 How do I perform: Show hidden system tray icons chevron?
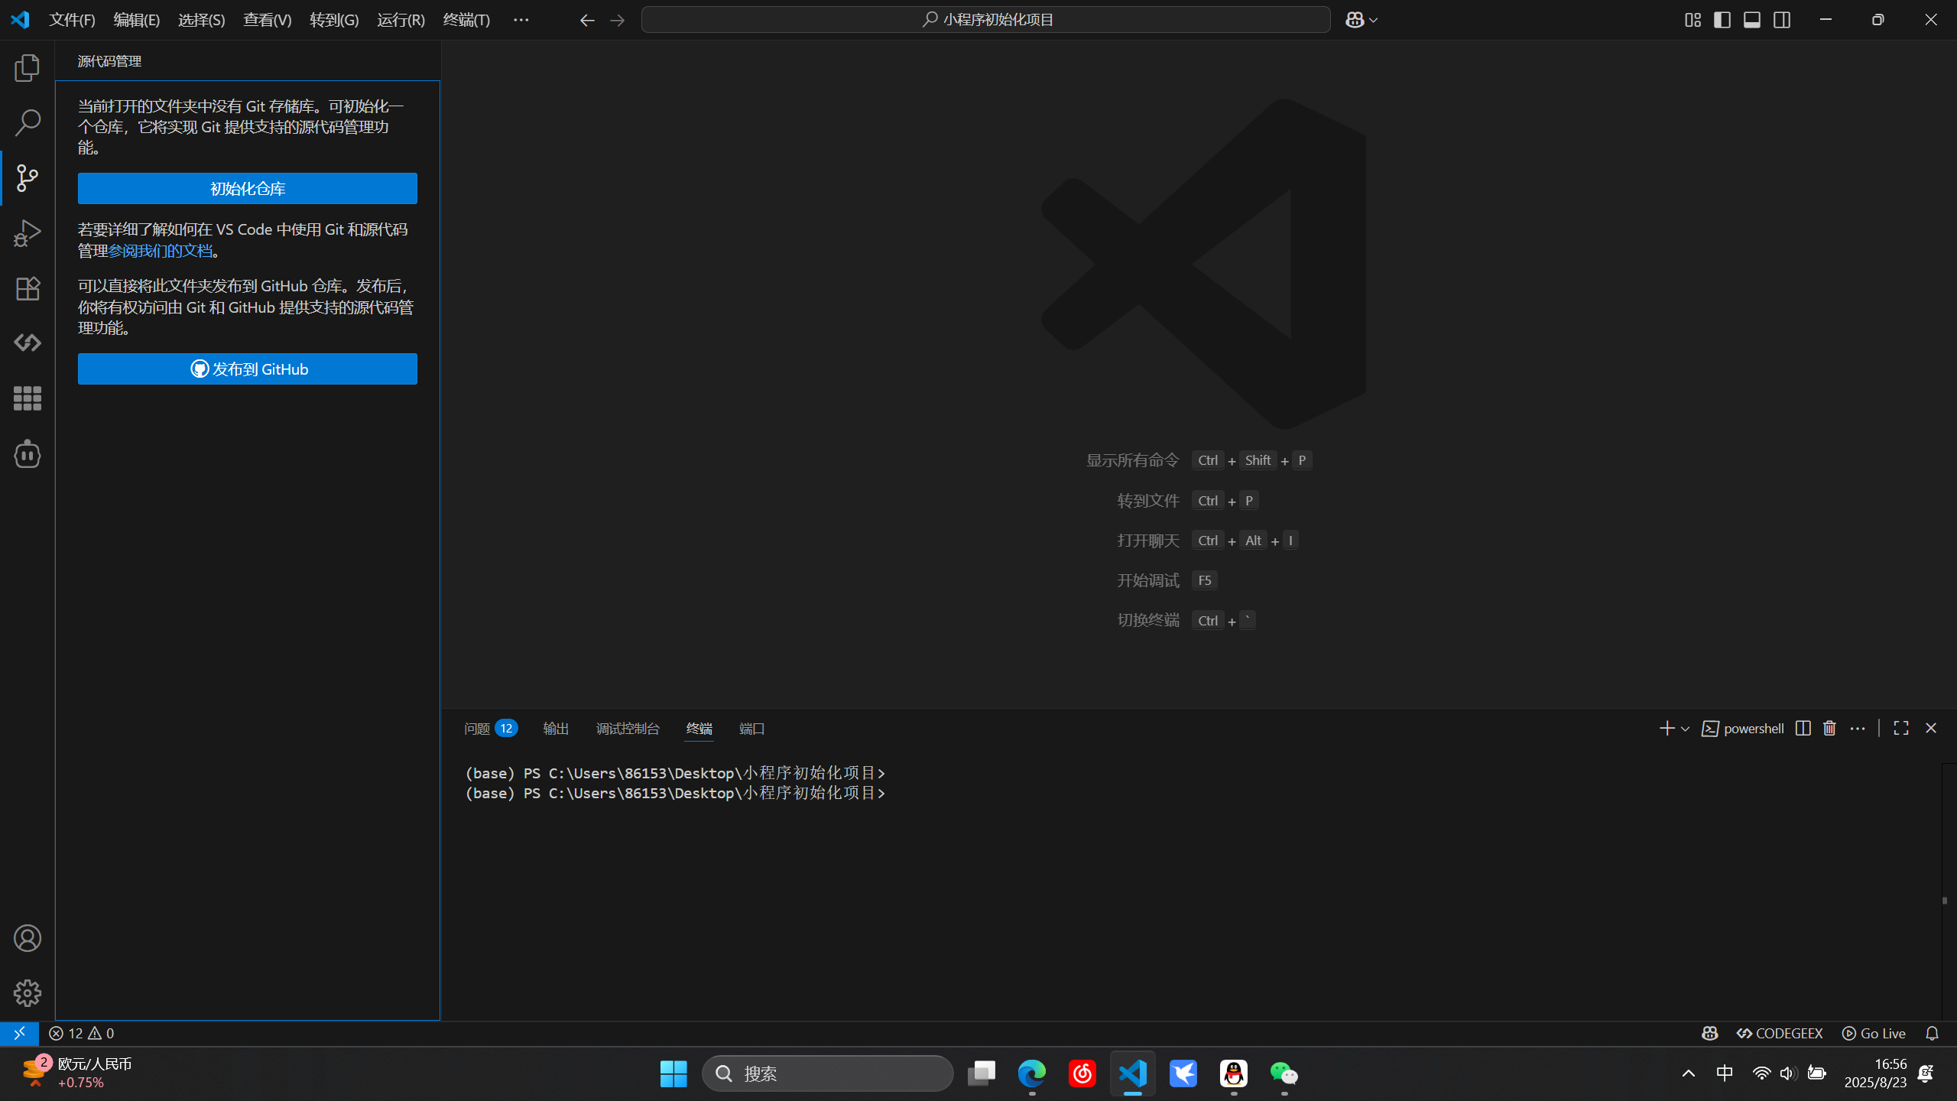tap(1689, 1073)
